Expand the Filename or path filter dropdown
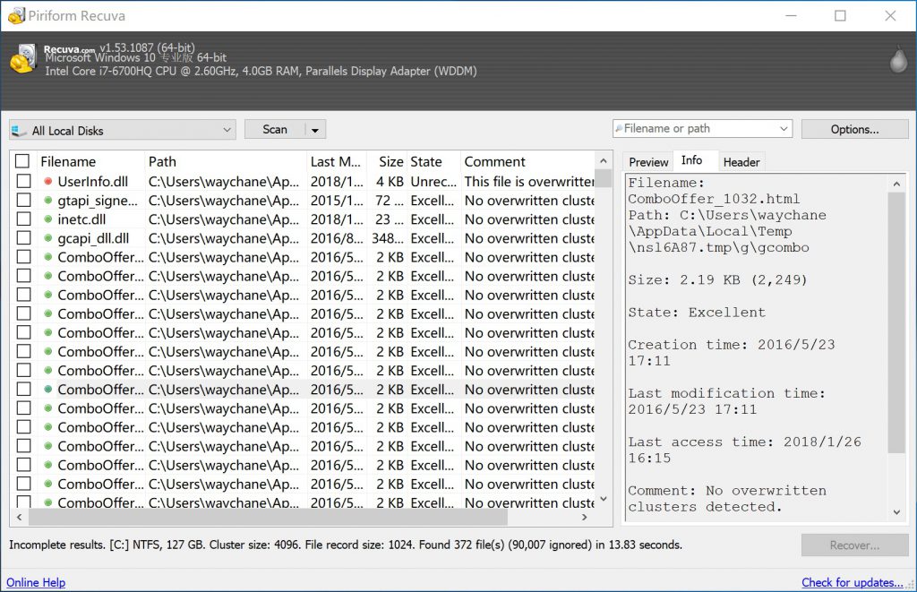The width and height of the screenshot is (917, 592). click(784, 129)
